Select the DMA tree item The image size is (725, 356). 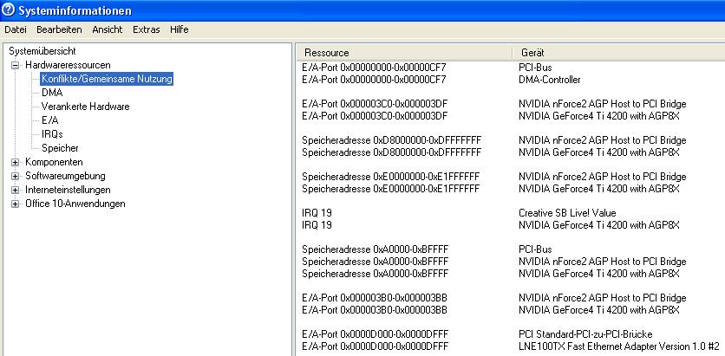pyautogui.click(x=52, y=93)
